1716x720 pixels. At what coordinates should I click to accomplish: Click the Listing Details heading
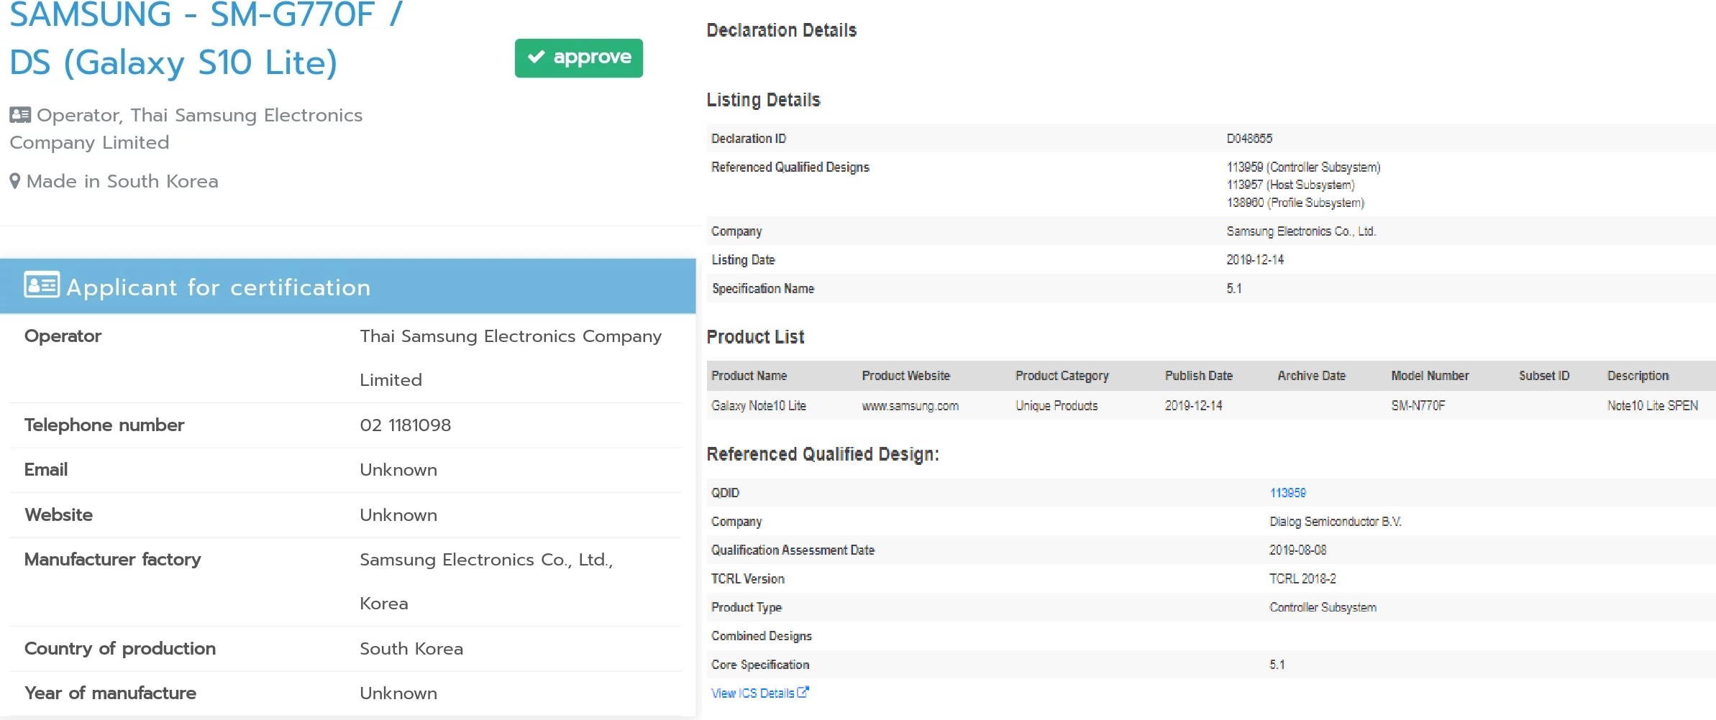click(763, 100)
